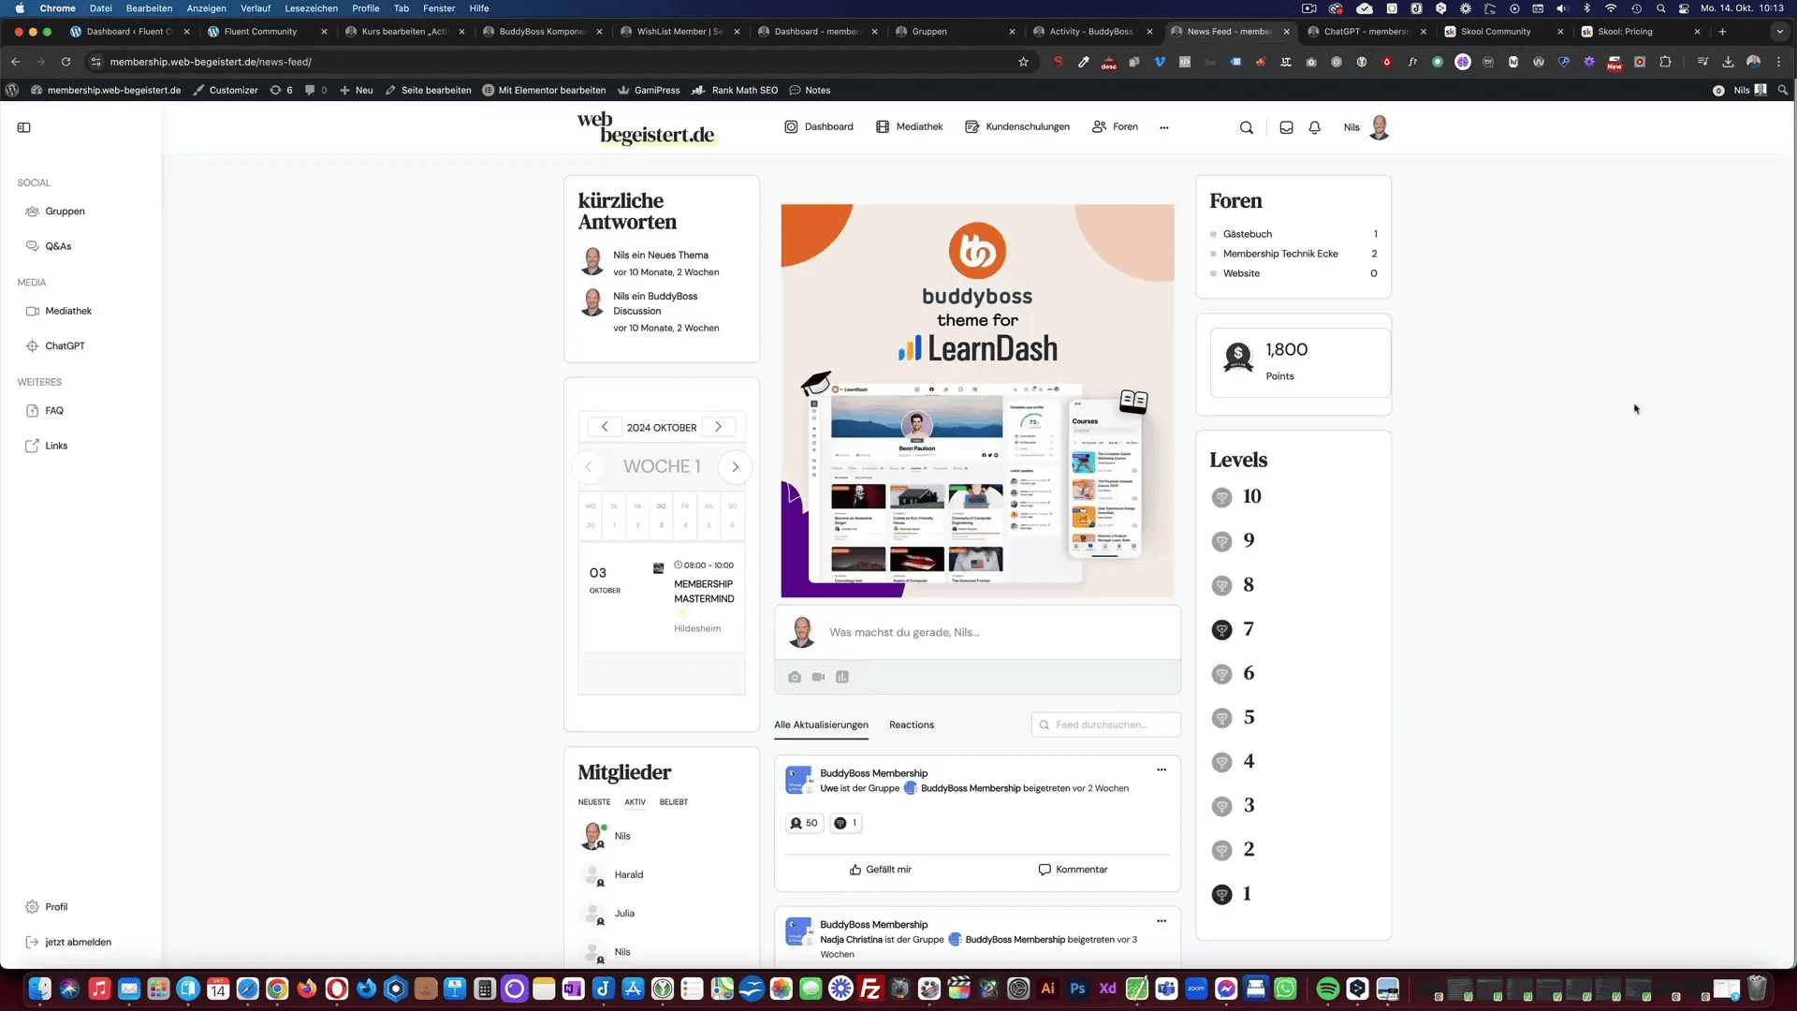Like Uwe's post with Gefällt mir
This screenshot has width=1797, height=1011.
pyautogui.click(x=880, y=870)
